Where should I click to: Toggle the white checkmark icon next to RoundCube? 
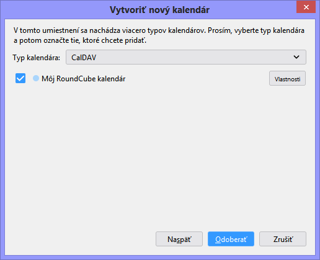pos(20,78)
